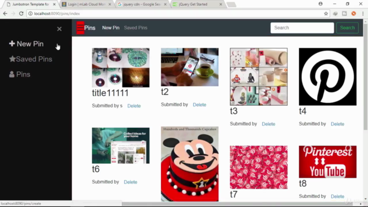The width and height of the screenshot is (368, 207).
Task: Click the title11111 heading text
Action: click(x=110, y=93)
